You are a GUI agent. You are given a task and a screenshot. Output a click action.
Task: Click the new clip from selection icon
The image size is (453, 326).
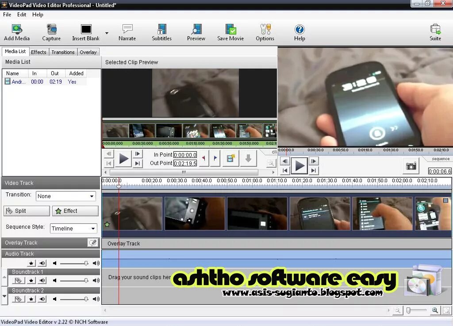231,158
